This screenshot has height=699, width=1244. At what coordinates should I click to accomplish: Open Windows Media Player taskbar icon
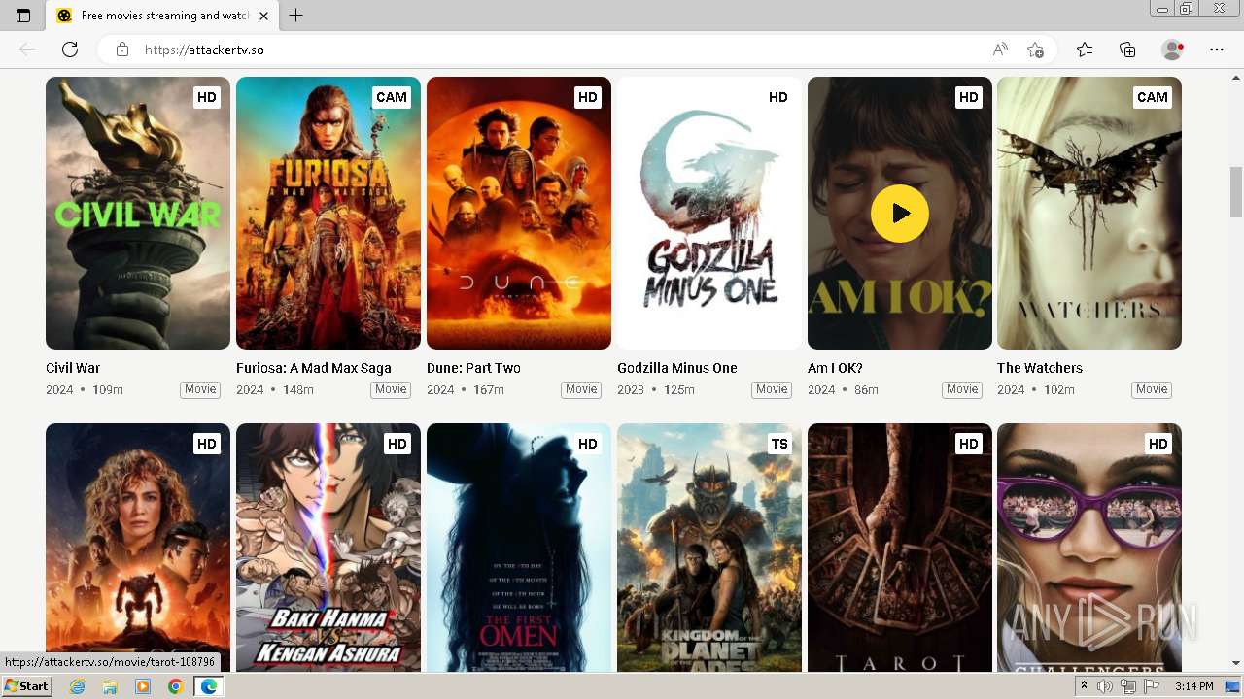(x=143, y=686)
